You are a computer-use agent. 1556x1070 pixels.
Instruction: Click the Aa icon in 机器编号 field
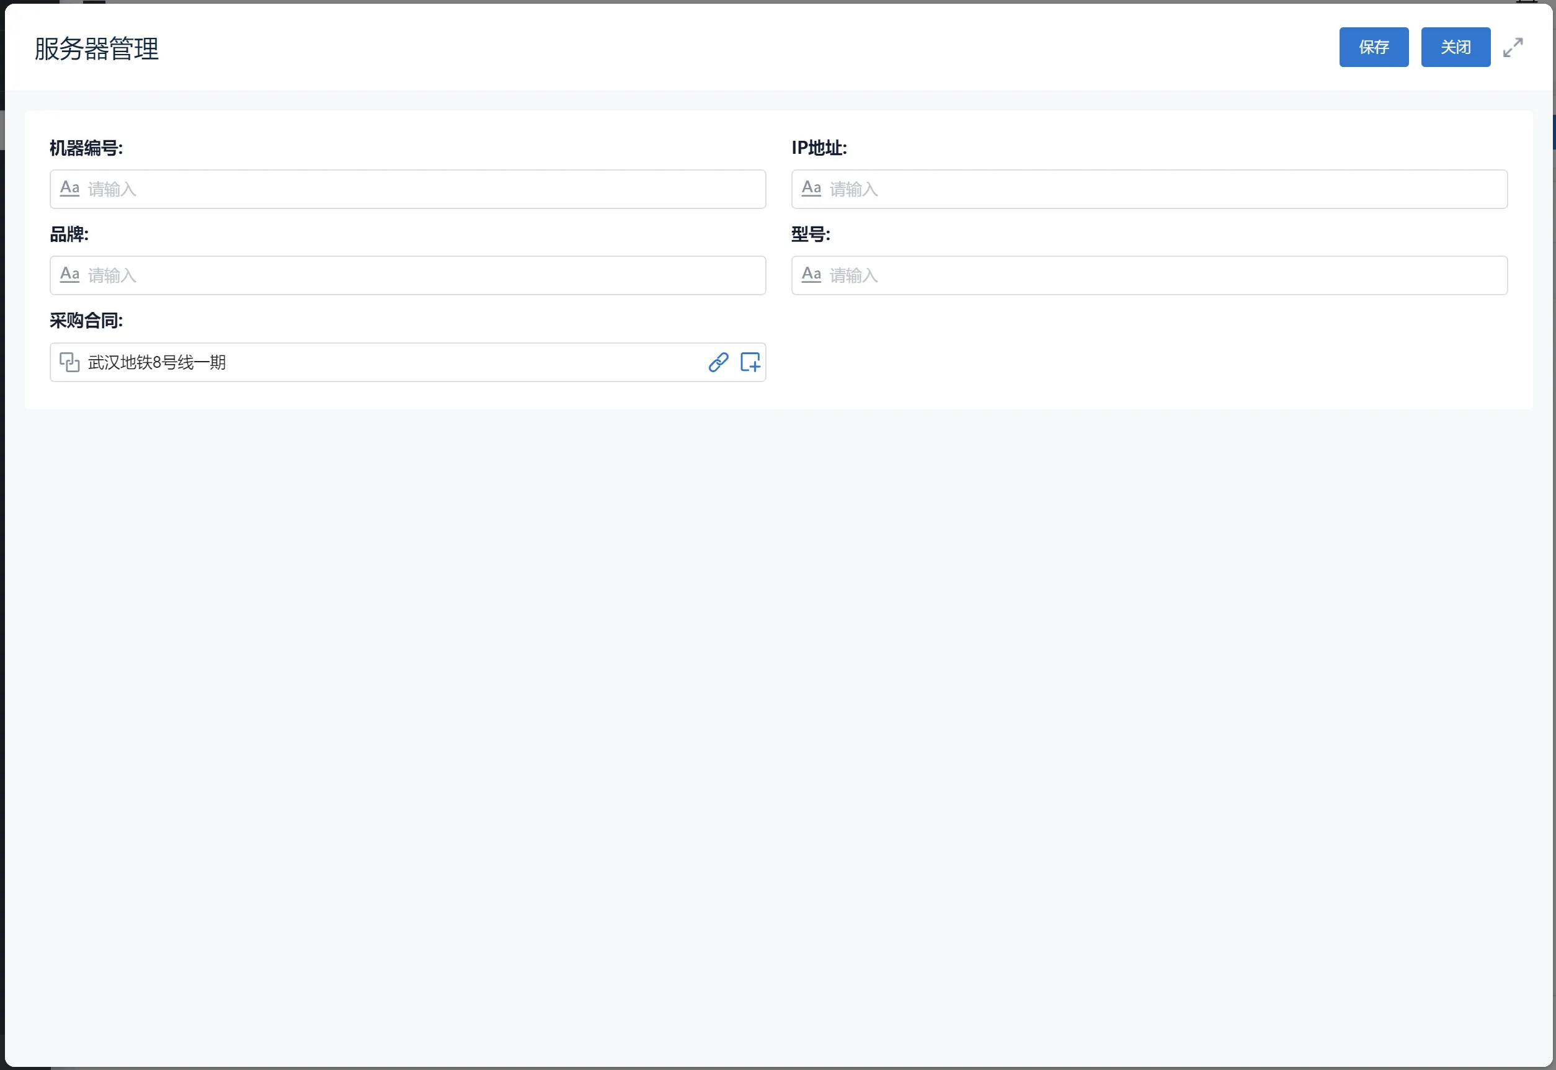pyautogui.click(x=69, y=189)
